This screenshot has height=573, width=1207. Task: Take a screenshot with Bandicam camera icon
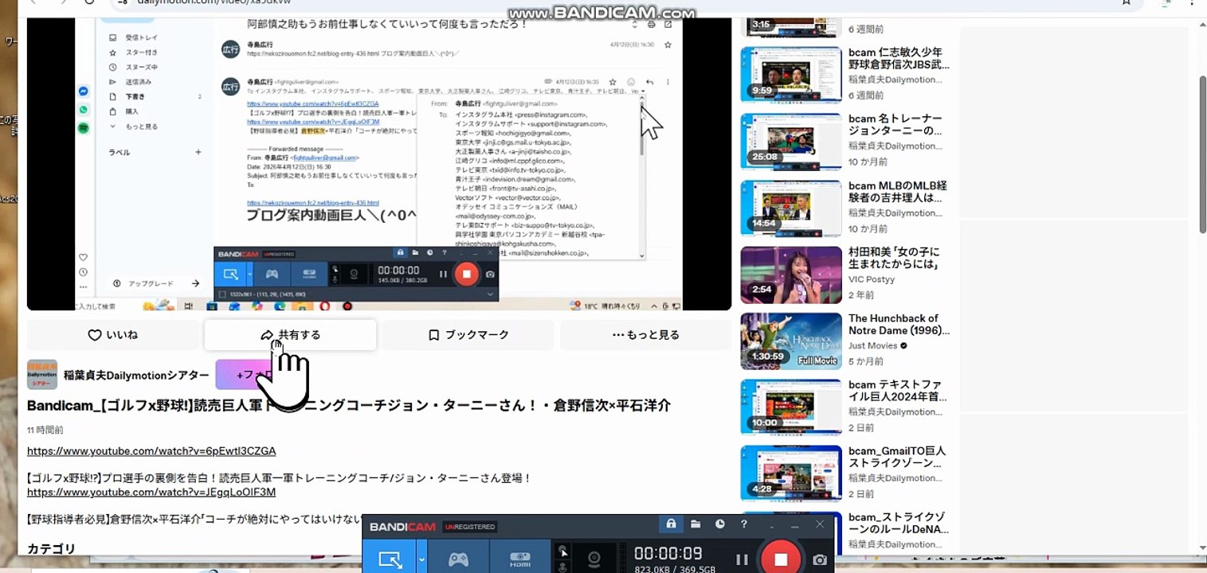point(820,559)
